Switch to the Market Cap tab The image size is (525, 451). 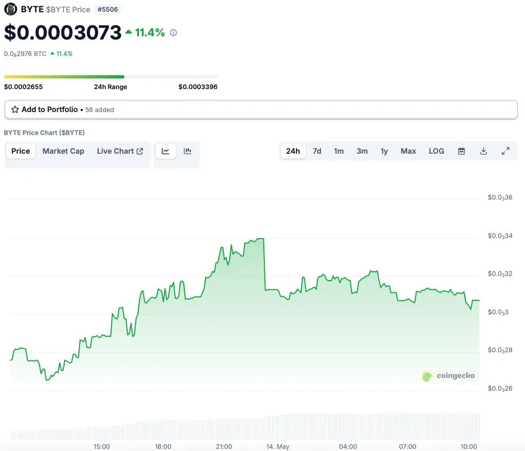tap(63, 151)
